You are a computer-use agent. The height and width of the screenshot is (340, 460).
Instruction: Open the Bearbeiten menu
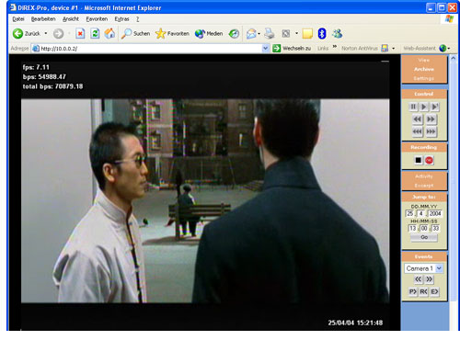pyautogui.click(x=43, y=19)
